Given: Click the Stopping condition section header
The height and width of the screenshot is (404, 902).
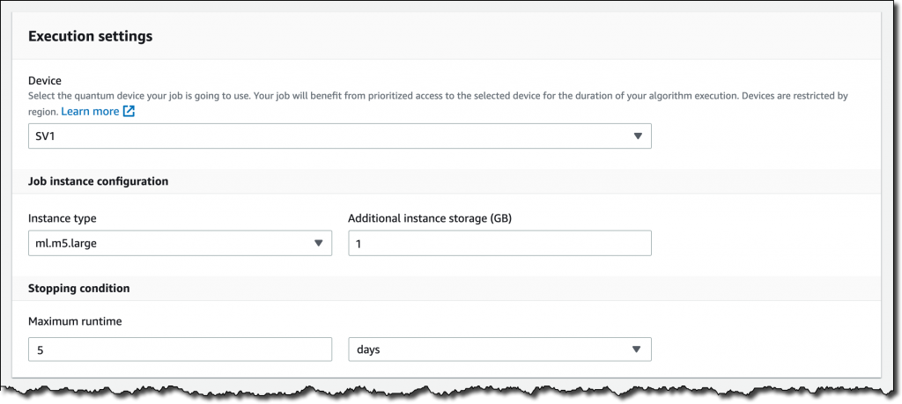Looking at the screenshot, I should point(79,288).
